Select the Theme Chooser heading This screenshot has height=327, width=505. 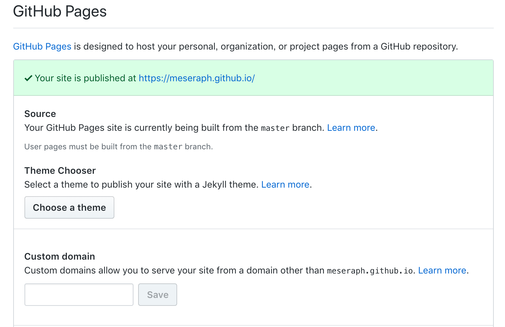coord(60,170)
